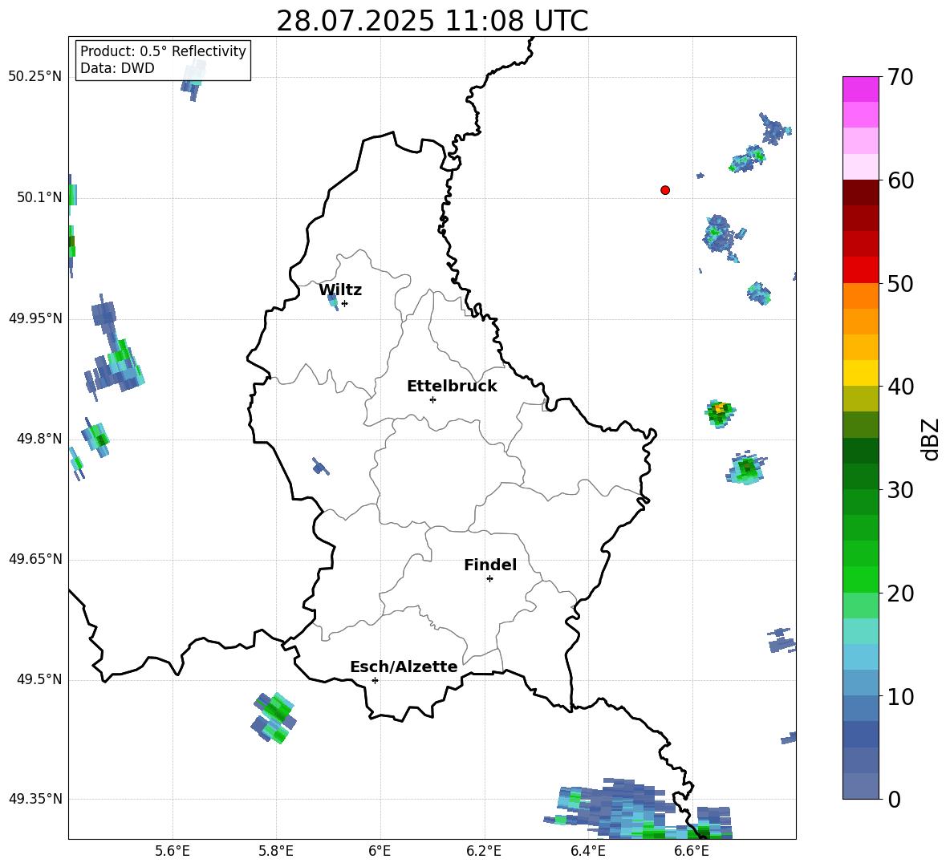Click the colorbar tick label 10
The image size is (950, 867).
pyautogui.click(x=900, y=697)
